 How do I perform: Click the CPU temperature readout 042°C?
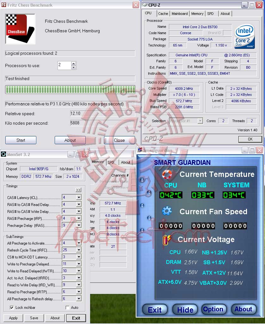pos(171,195)
